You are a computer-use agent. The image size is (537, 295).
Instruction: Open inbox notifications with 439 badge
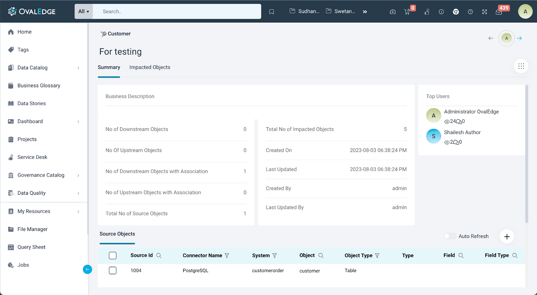click(x=499, y=12)
